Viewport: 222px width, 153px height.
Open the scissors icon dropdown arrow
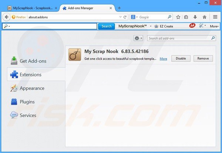click(x=205, y=26)
